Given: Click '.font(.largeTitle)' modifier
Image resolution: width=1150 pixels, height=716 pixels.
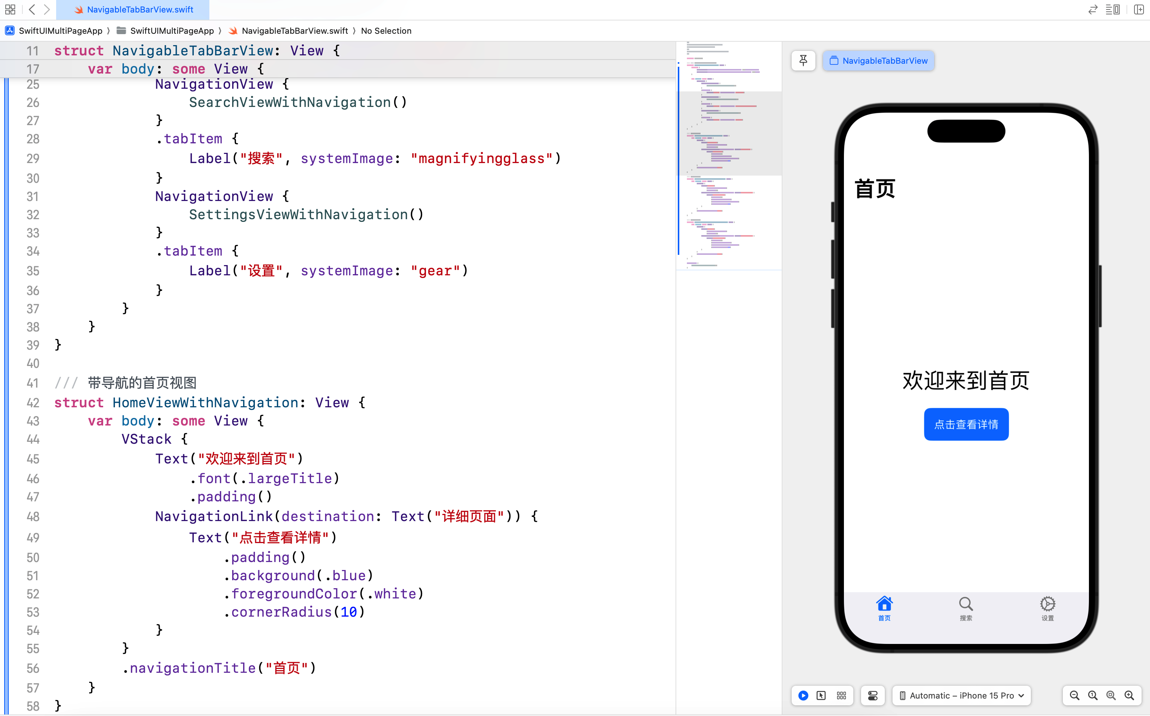Looking at the screenshot, I should 264,478.
